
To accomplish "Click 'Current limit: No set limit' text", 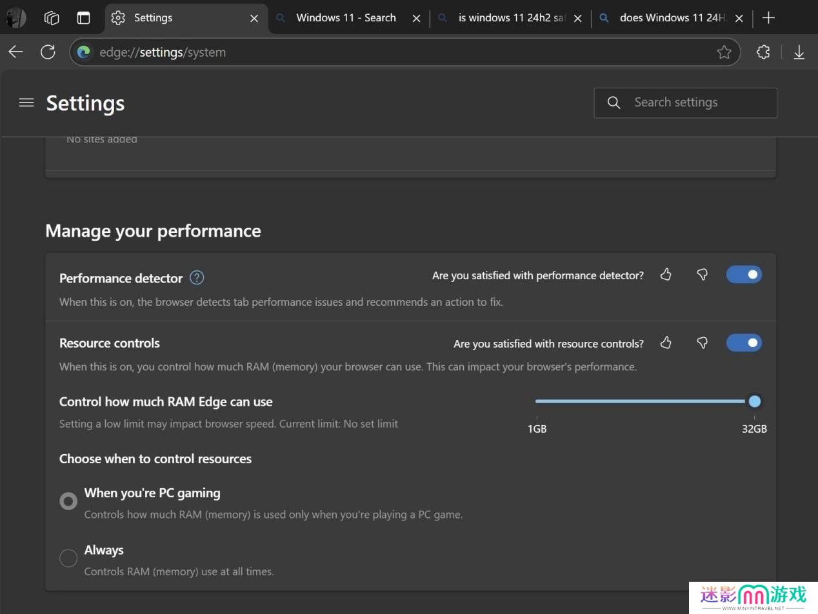I will point(339,424).
